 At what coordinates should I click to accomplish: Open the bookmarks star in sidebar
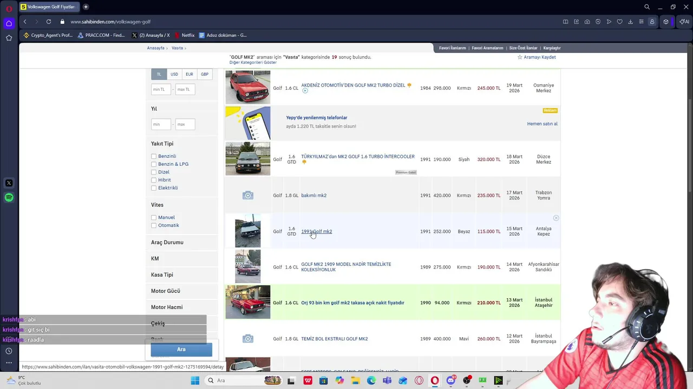(x=9, y=38)
